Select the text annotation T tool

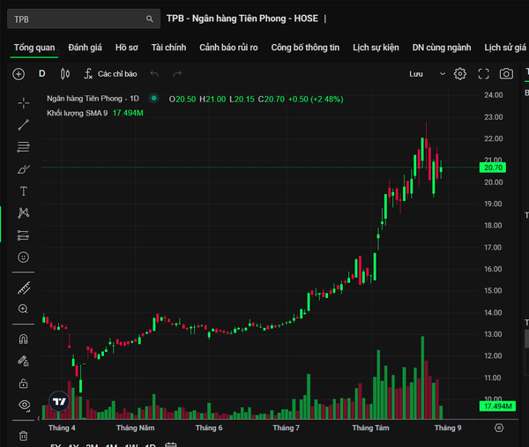[x=23, y=191]
